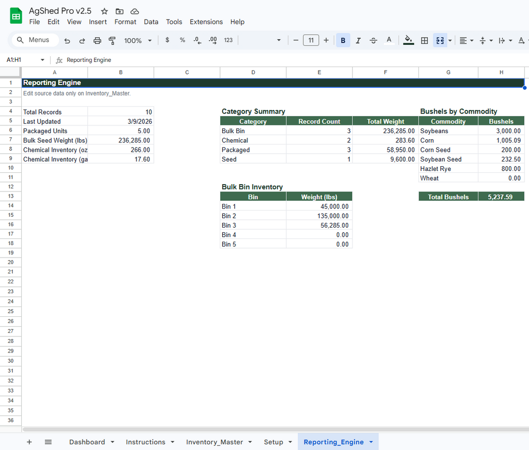This screenshot has width=529, height=450.
Task: Open the fill color picker
Action: [x=408, y=40]
